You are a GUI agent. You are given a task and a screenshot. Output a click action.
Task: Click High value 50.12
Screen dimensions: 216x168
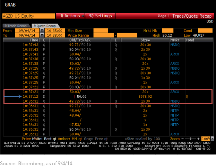coord(167,35)
